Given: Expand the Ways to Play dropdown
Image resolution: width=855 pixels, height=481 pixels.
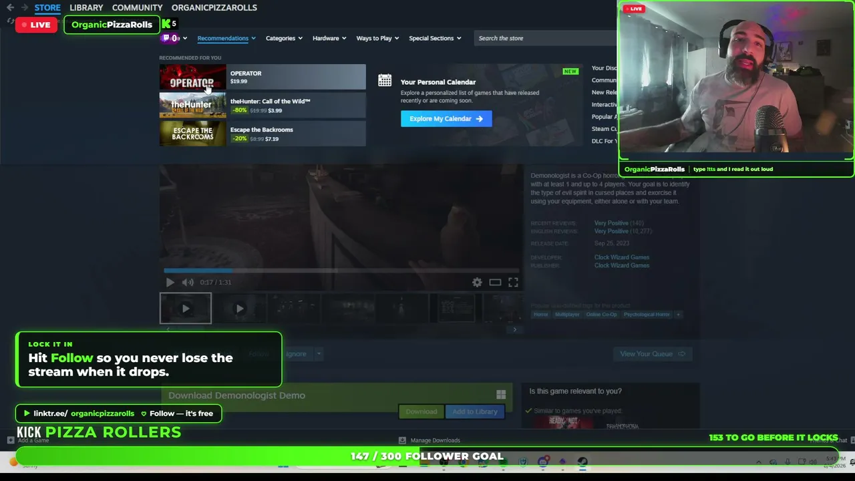Looking at the screenshot, I should [377, 38].
